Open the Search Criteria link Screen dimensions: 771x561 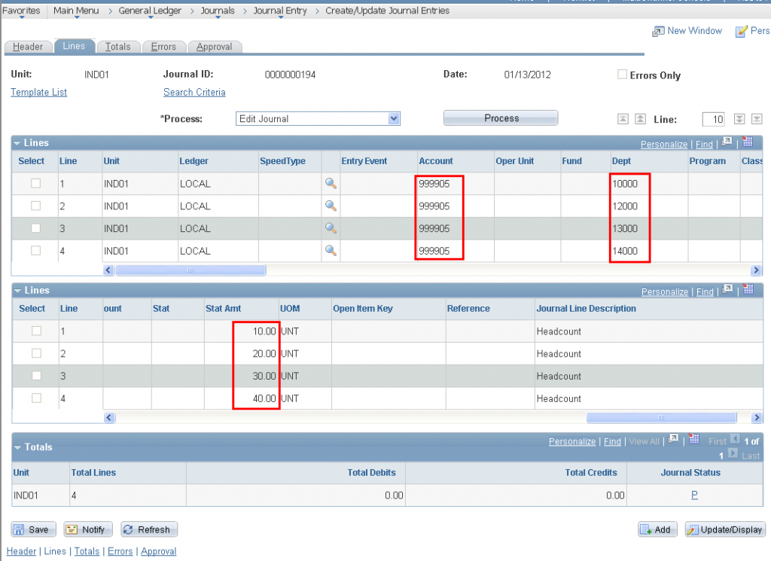click(x=194, y=92)
